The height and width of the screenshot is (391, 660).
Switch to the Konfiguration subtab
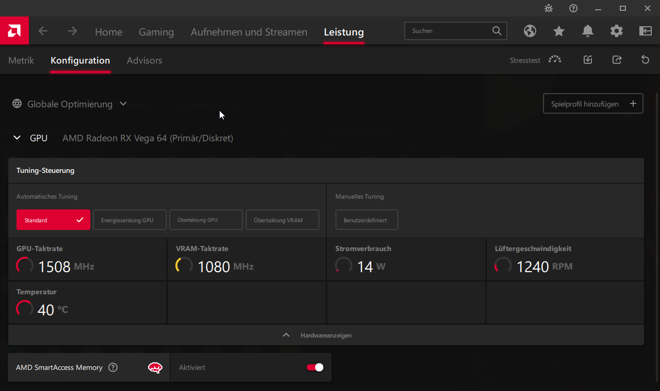(x=80, y=60)
